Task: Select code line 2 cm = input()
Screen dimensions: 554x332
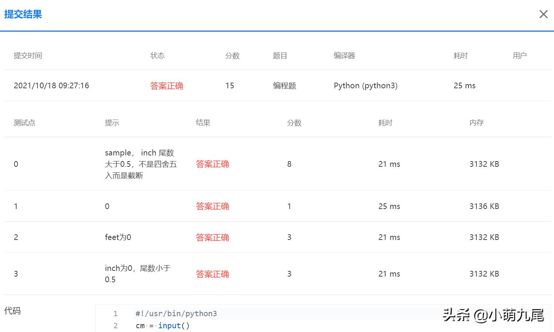Action: pos(162,325)
